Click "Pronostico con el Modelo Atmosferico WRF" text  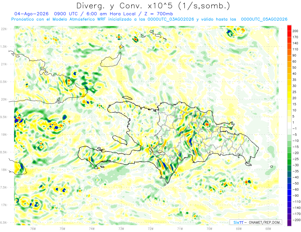point(60,19)
